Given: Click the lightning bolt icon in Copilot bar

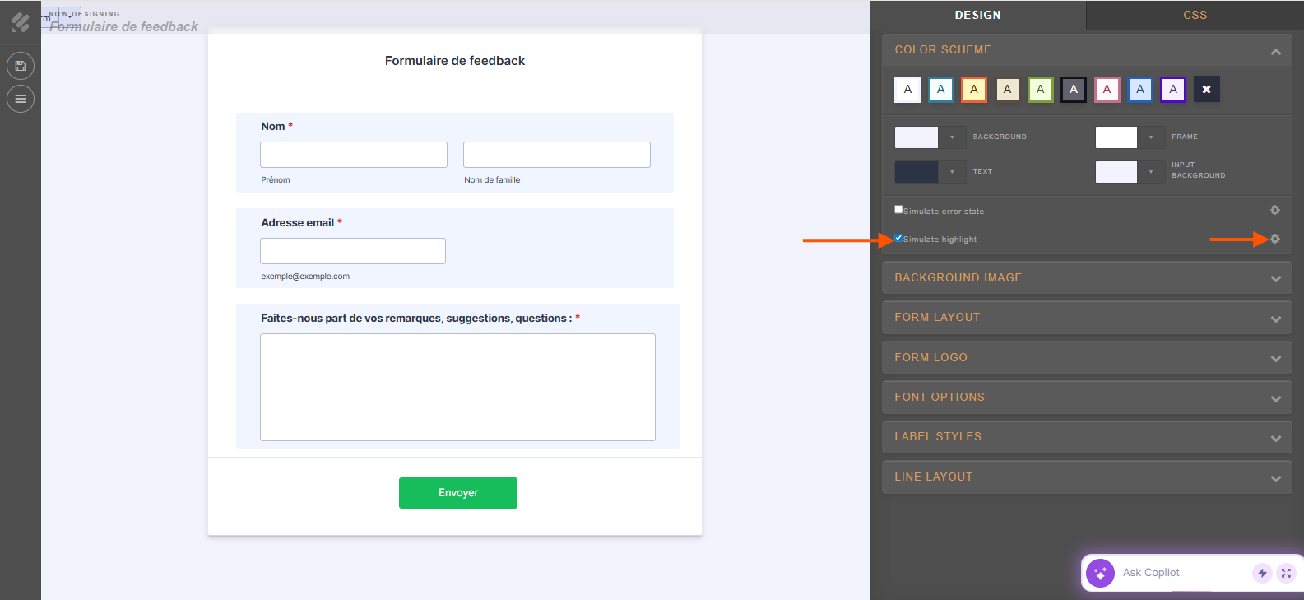Looking at the screenshot, I should [x=1262, y=573].
